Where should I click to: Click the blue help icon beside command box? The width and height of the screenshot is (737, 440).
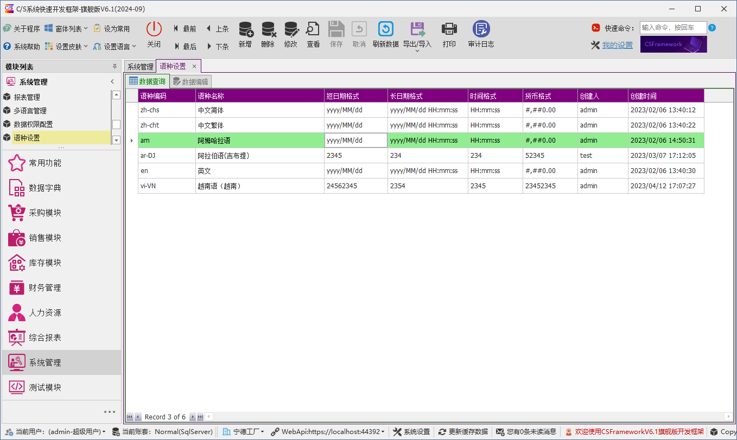coord(712,28)
